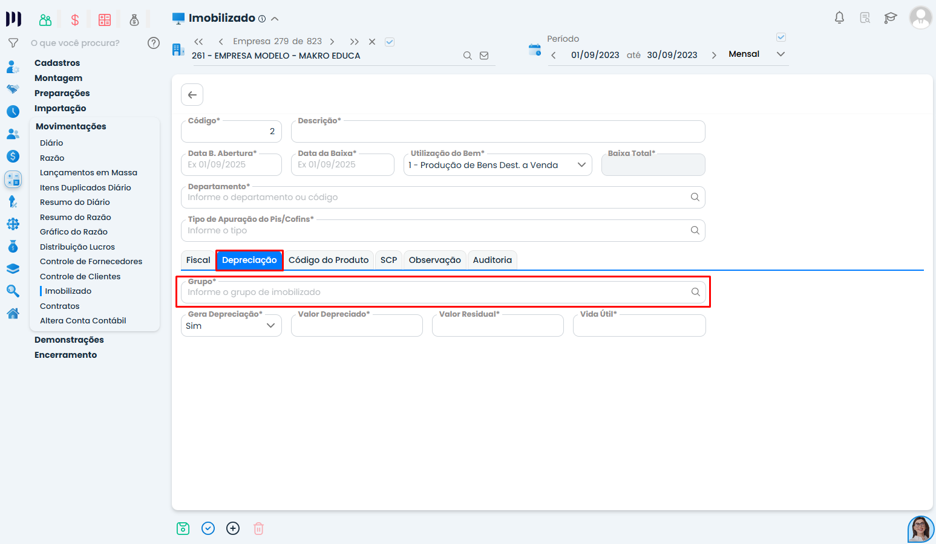
Task: Open the notifications bell icon
Action: [x=839, y=18]
